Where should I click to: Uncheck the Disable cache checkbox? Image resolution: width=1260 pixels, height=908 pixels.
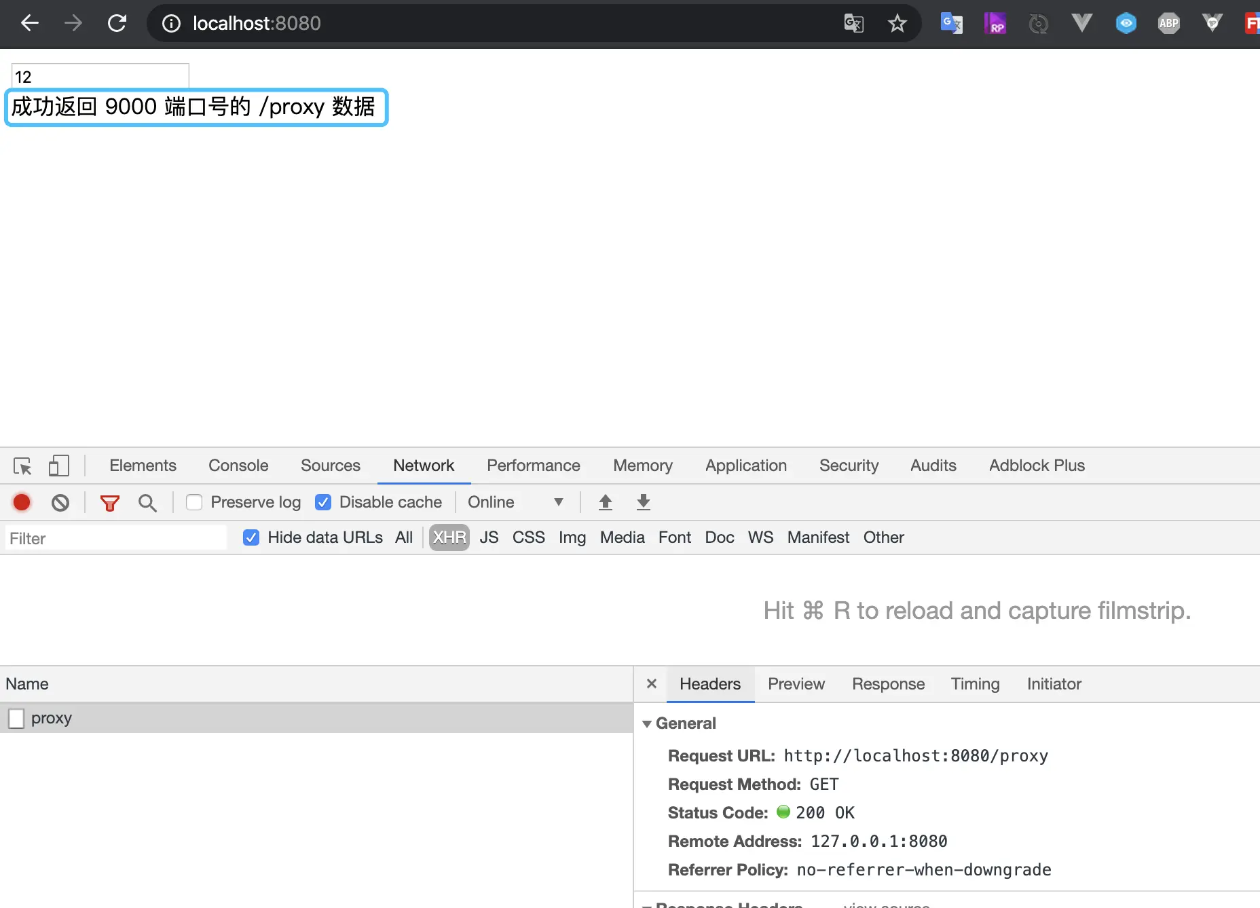pos(323,502)
